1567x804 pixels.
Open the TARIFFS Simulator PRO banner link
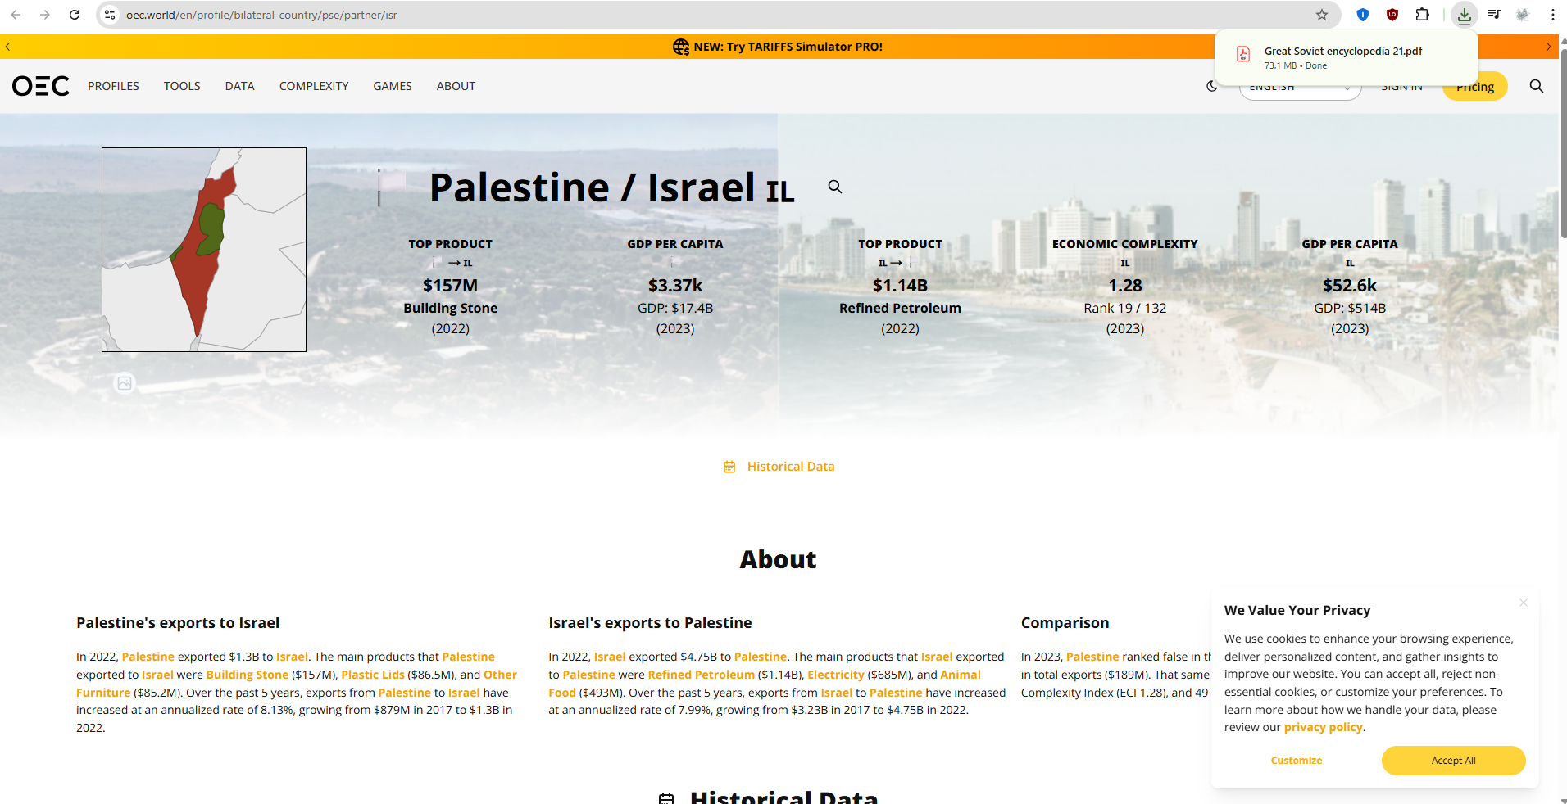point(788,47)
